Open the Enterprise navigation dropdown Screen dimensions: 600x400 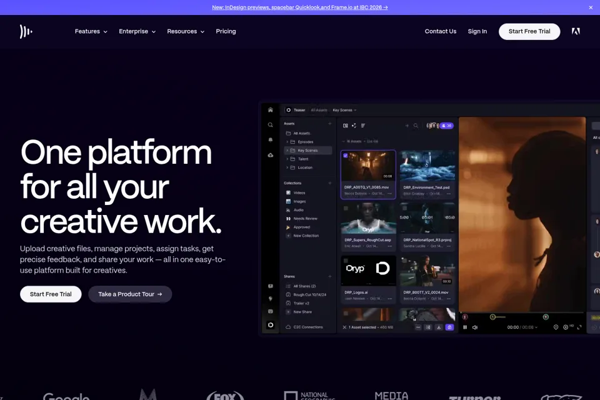click(137, 31)
